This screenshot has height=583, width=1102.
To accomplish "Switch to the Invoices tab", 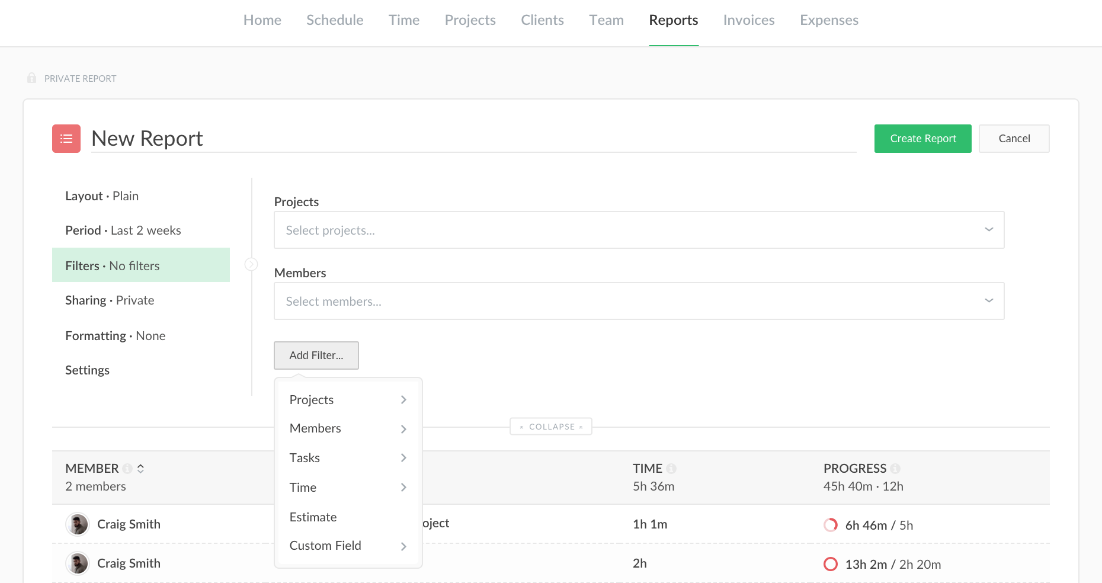I will [x=748, y=20].
